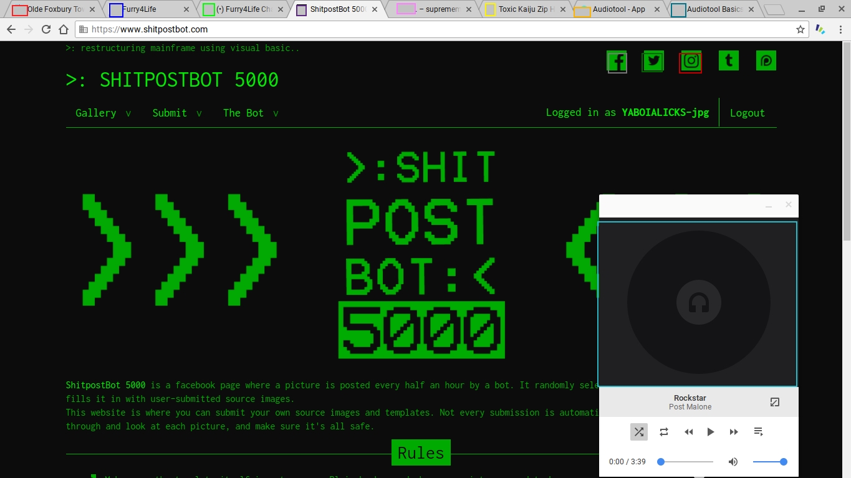Open the Patreon social icon

[766, 61]
